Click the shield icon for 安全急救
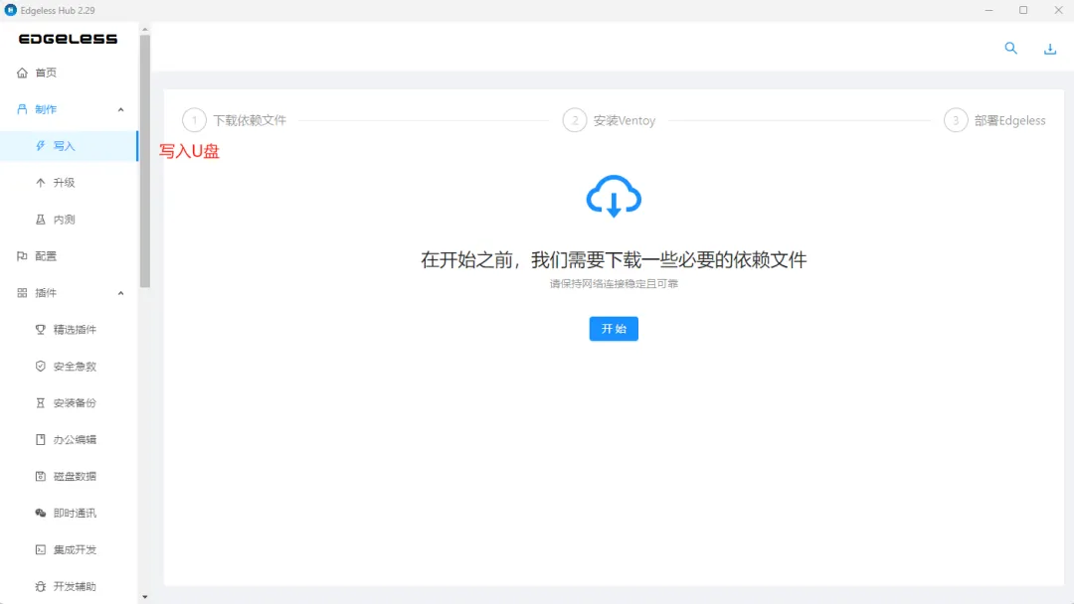 click(41, 366)
